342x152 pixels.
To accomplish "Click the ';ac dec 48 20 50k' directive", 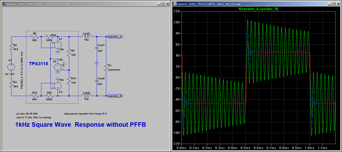I will [27, 113].
